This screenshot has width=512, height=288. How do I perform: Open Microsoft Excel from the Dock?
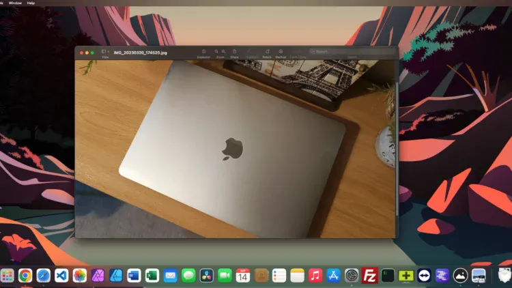152,276
